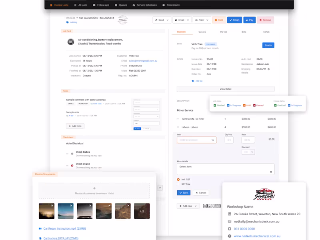Toggle the Voided job status checkbox
320x240 pixels.
pyautogui.click(x=244, y=104)
